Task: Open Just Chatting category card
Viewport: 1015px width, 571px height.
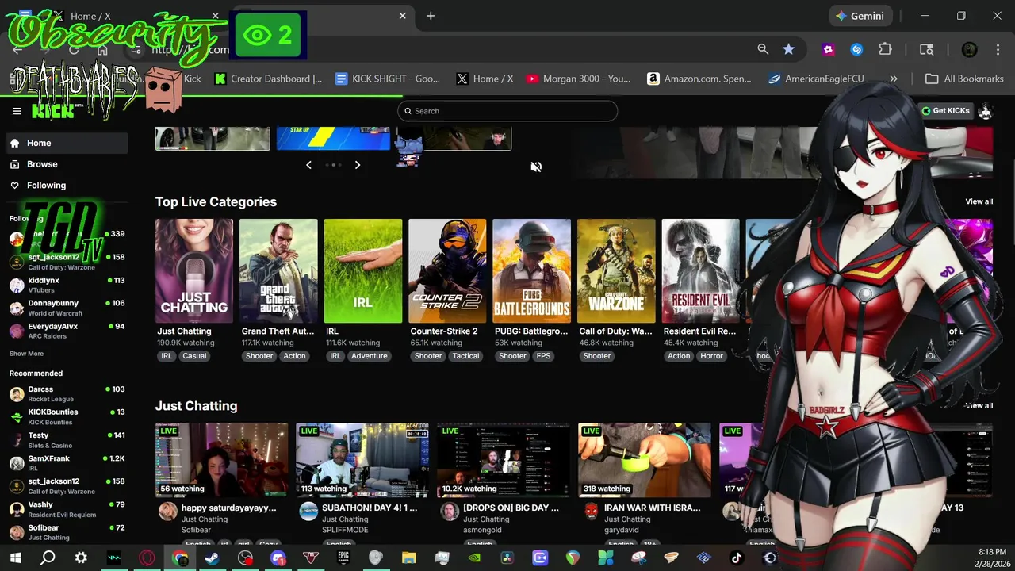Action: point(194,270)
